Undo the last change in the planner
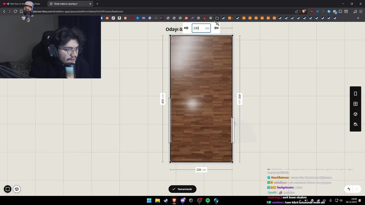 pos(348,189)
